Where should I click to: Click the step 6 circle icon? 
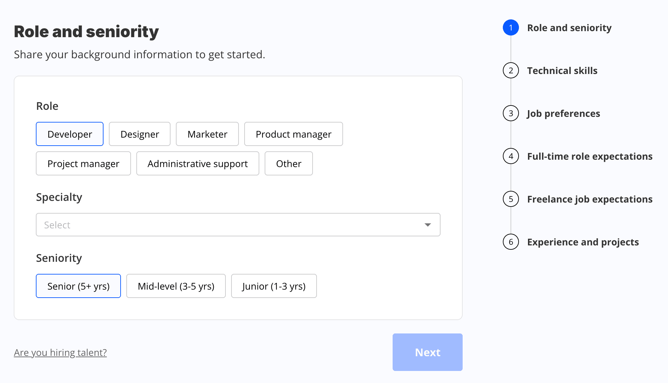pyautogui.click(x=511, y=242)
